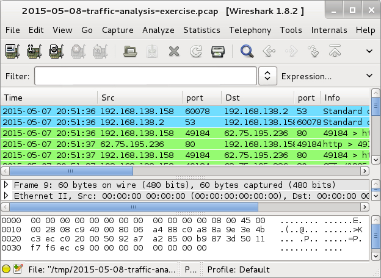Print packets with the printer icon

[x=218, y=51]
